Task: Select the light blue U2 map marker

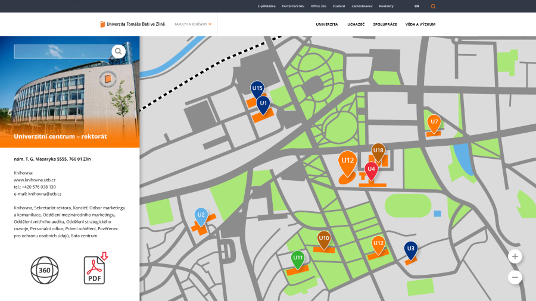Action: click(201, 215)
